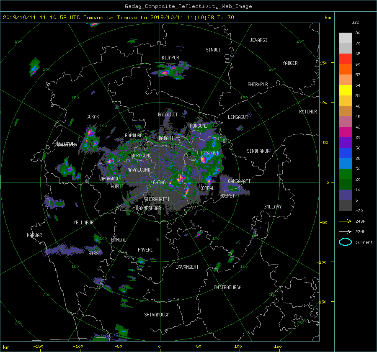Click the SIRSI city label

tap(95, 254)
